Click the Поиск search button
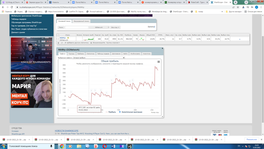 point(61,27)
